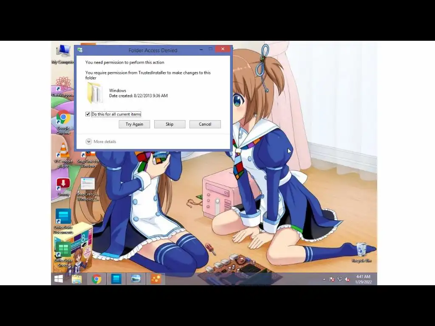Screen dimensions: 435x326
Task: Select the Google Chrome desktop icon
Action: point(63,123)
